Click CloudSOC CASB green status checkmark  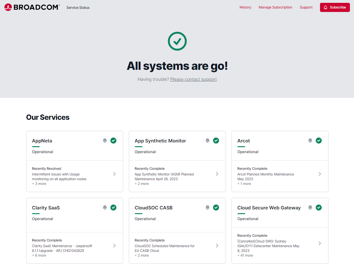point(216,208)
